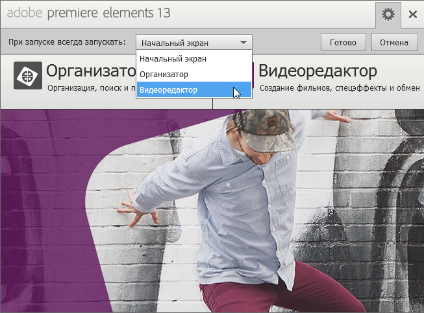Click the 'Организатор' large heading

click(91, 71)
